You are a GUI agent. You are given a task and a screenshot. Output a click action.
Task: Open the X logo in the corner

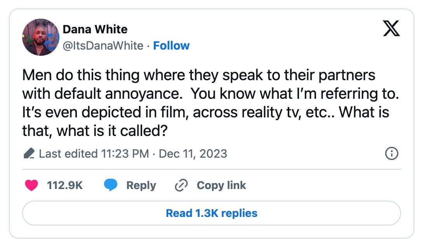tap(391, 28)
